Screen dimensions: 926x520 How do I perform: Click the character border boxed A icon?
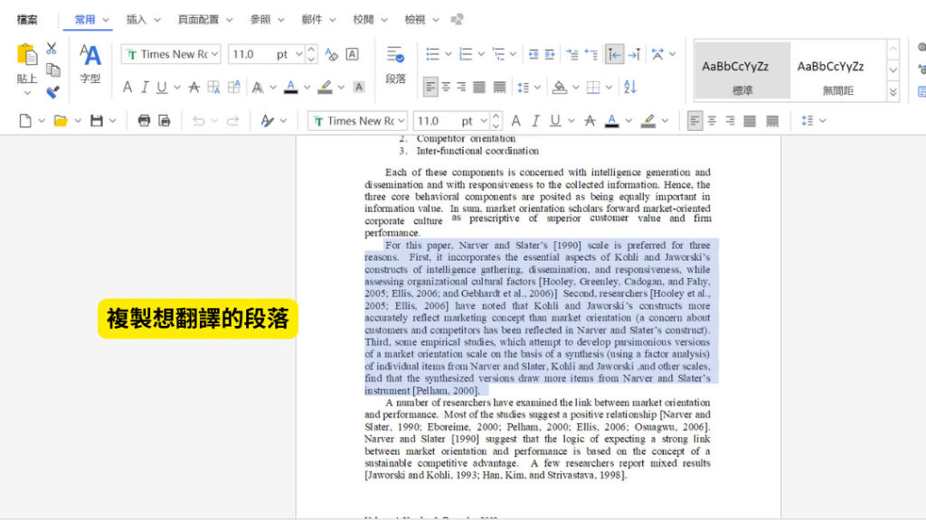point(352,54)
